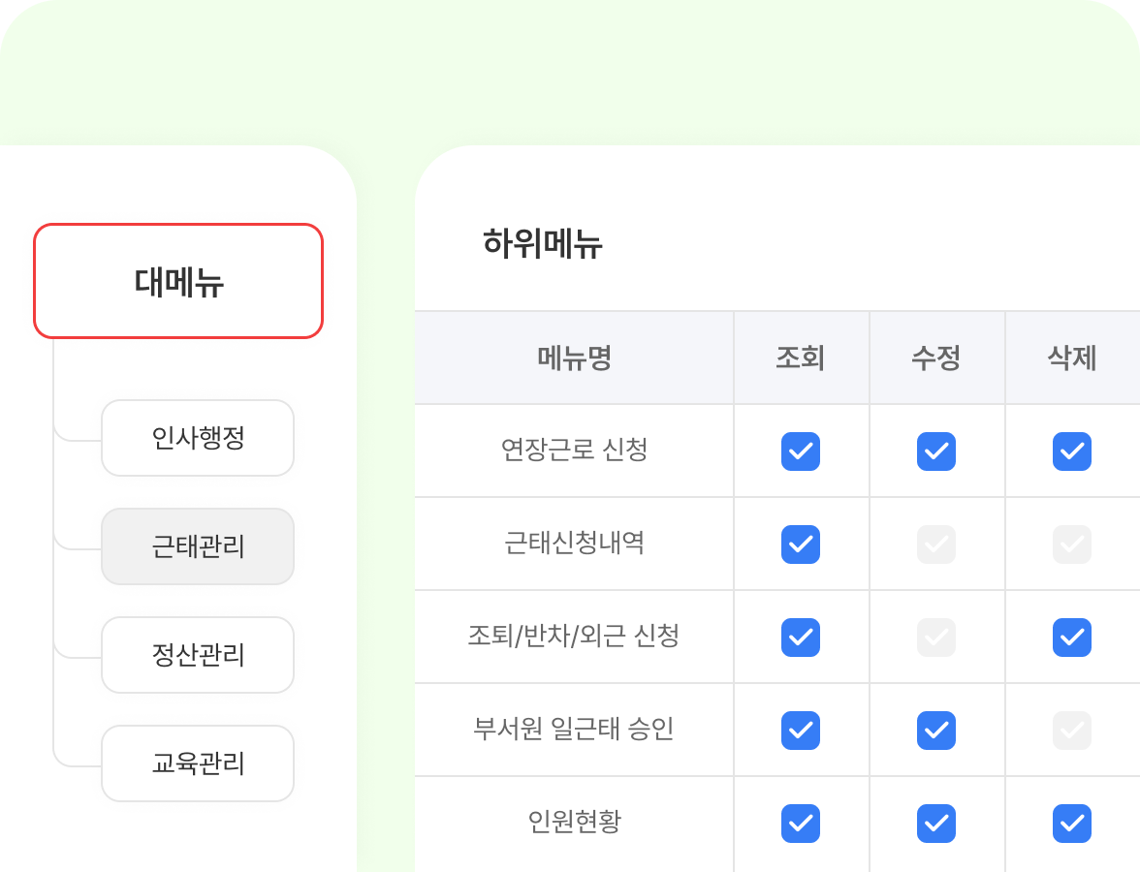
Task: Toggle the 조회 checkbox for 인원현황
Action: click(800, 823)
